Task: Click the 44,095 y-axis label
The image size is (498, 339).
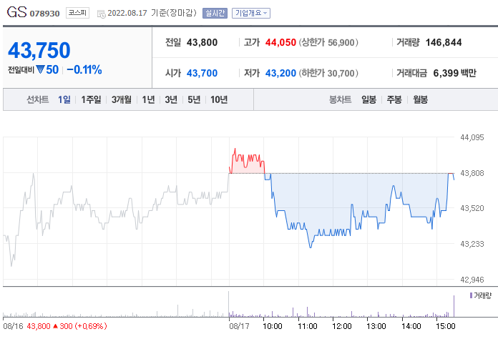Action: [x=472, y=137]
